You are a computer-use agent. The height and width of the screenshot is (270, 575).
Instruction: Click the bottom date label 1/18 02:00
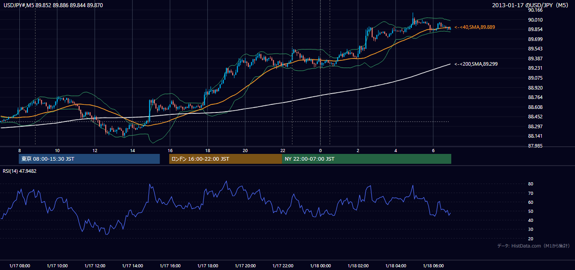(x=358, y=266)
